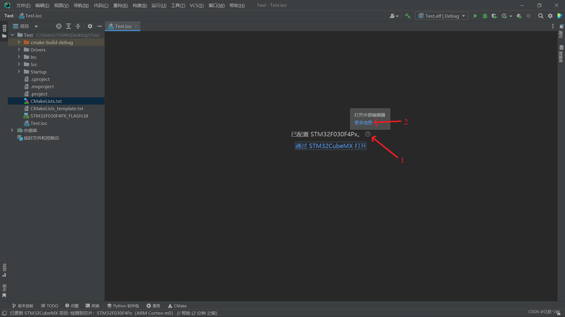Viewport: 565px width, 317px height.
Task: Open 版本控制 tool window
Action: [23, 306]
